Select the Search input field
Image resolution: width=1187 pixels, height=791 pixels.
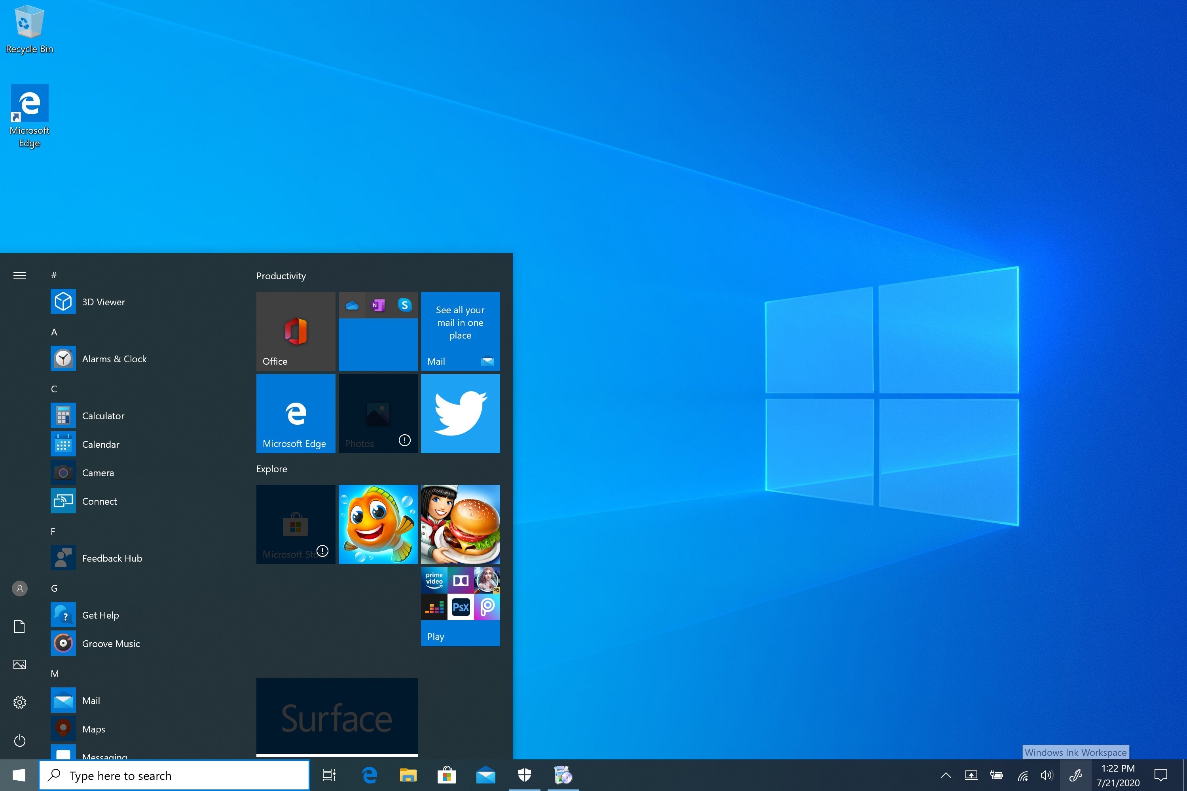pos(173,775)
